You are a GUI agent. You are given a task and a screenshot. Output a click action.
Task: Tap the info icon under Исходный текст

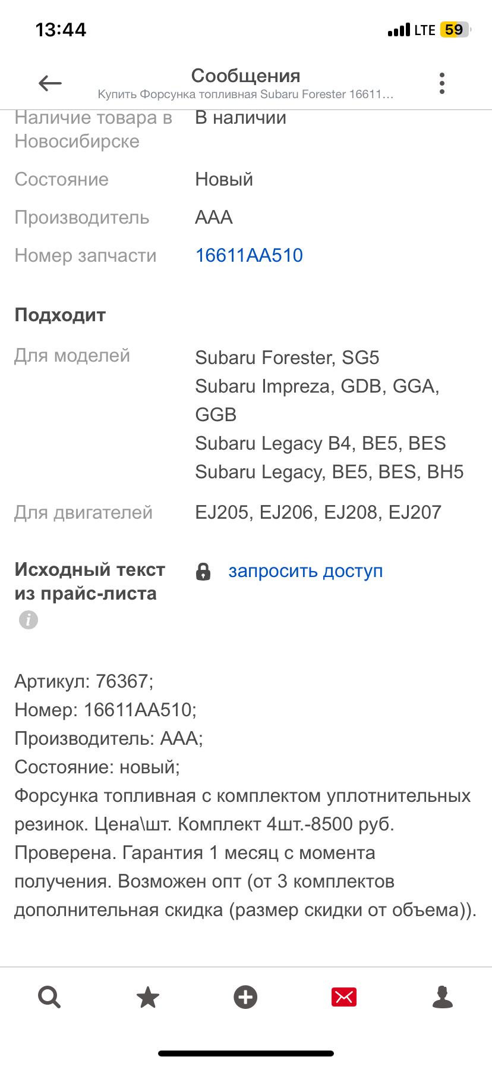pyautogui.click(x=27, y=620)
